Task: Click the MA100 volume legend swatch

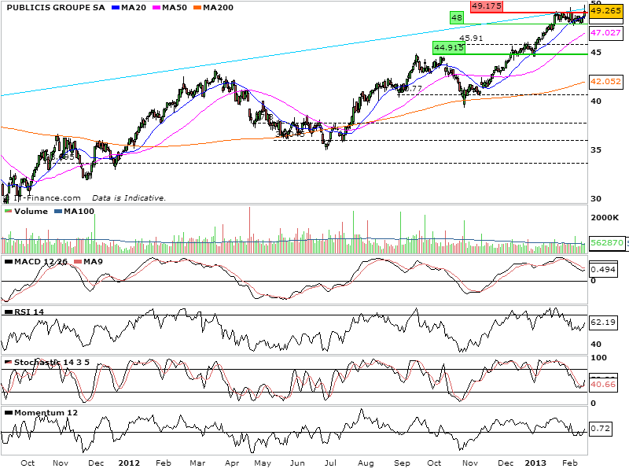Action: [58, 212]
